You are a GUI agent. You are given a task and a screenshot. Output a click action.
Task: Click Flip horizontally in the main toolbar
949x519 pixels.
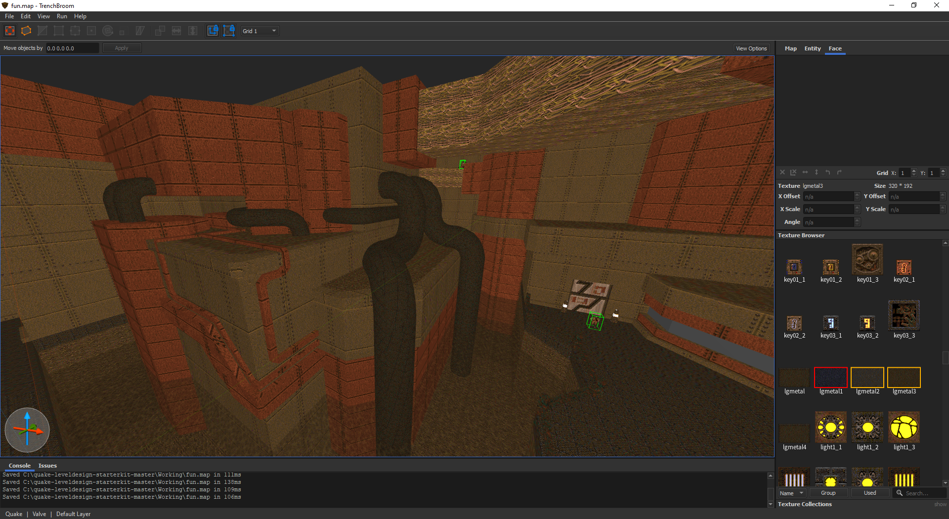[176, 31]
